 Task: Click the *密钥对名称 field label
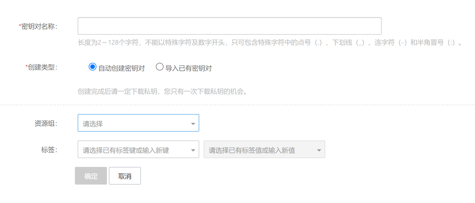(38, 26)
